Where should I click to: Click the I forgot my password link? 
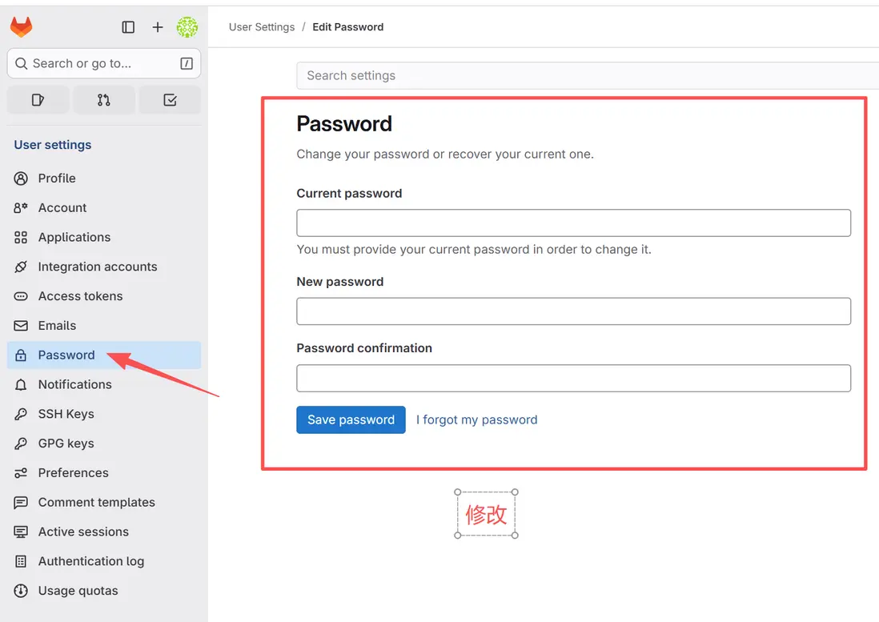click(x=476, y=419)
